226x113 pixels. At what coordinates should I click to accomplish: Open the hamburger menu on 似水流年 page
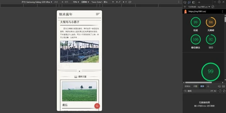(x=98, y=14)
